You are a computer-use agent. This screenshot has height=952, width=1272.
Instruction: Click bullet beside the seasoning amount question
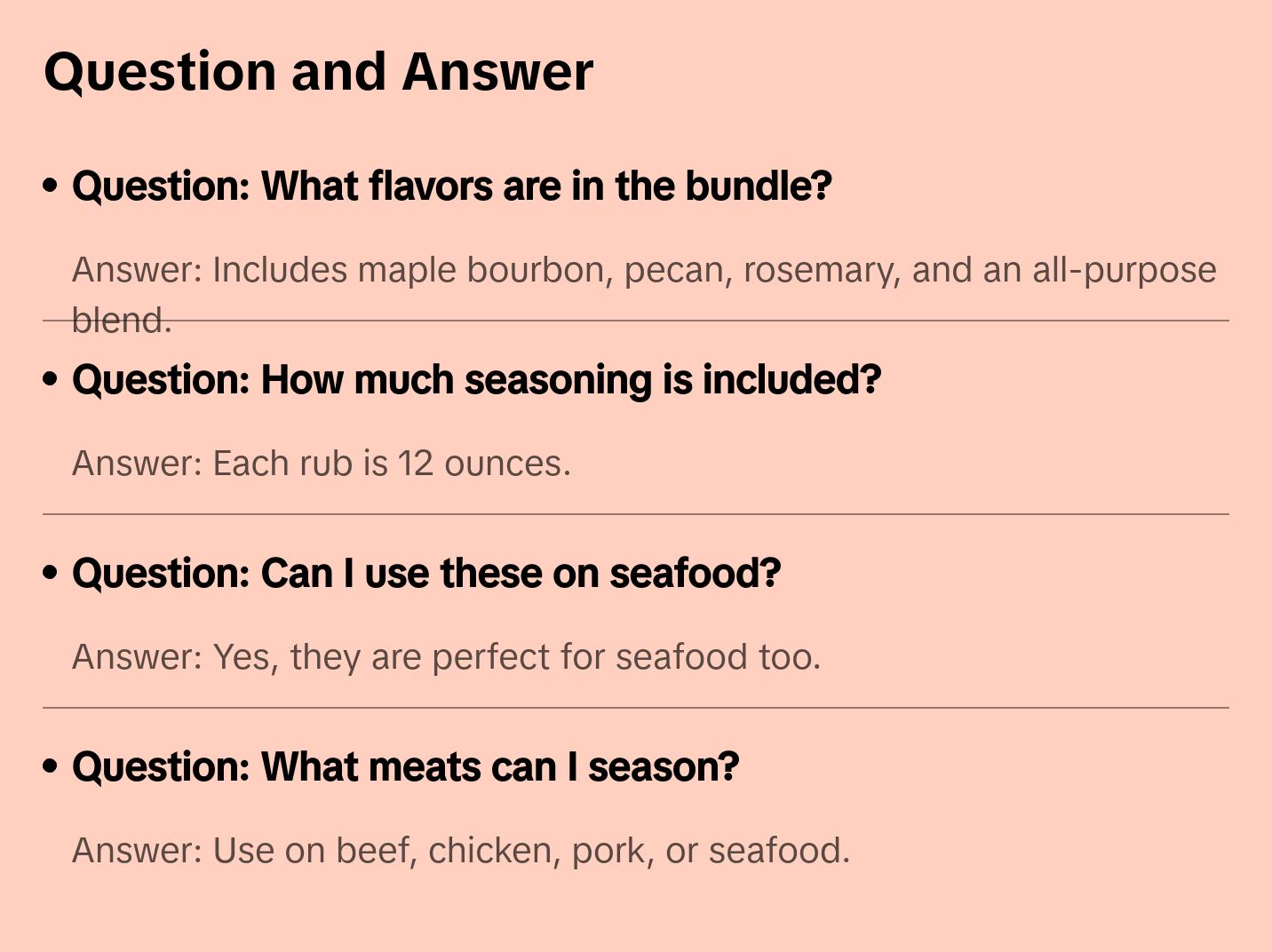point(51,379)
